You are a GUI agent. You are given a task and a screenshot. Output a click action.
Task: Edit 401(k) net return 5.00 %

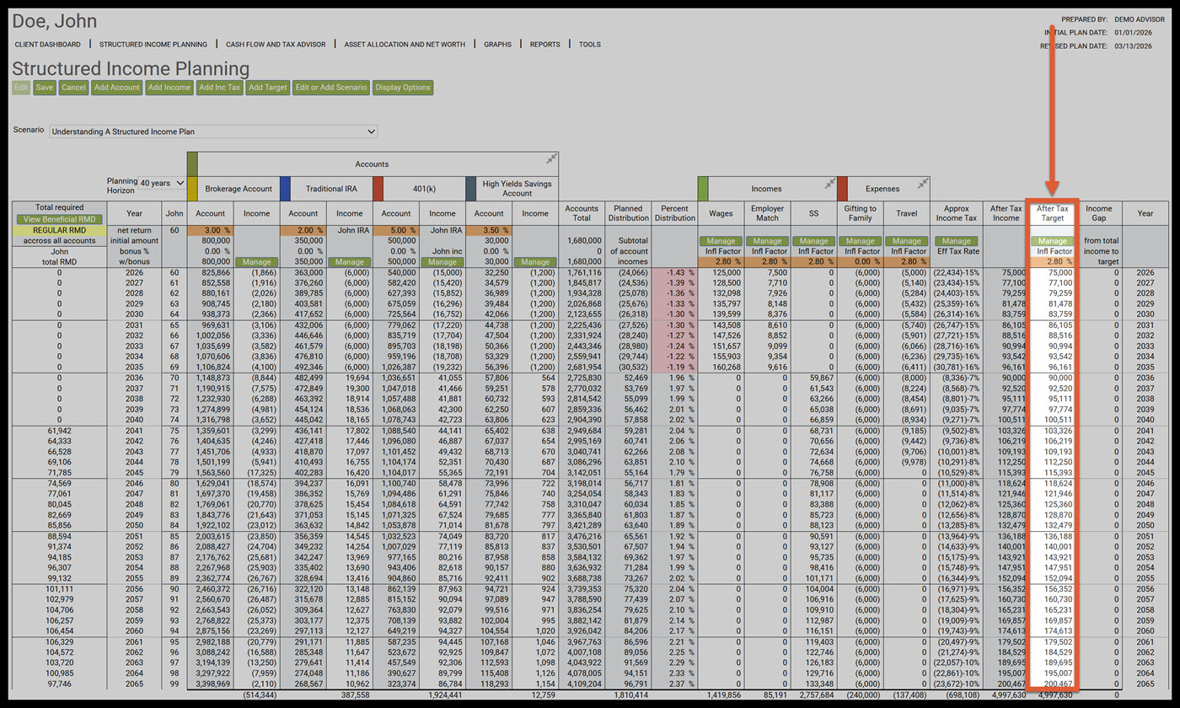[x=395, y=230]
